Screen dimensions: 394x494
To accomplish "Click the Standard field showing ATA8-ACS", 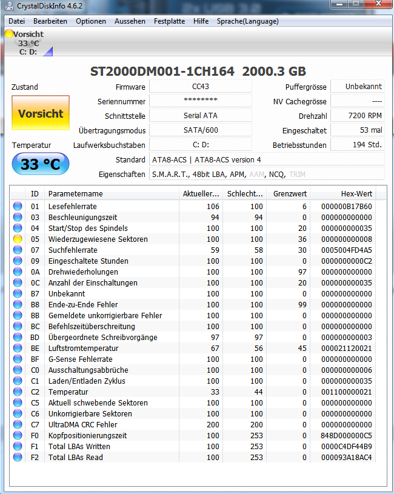I will pyautogui.click(x=267, y=159).
